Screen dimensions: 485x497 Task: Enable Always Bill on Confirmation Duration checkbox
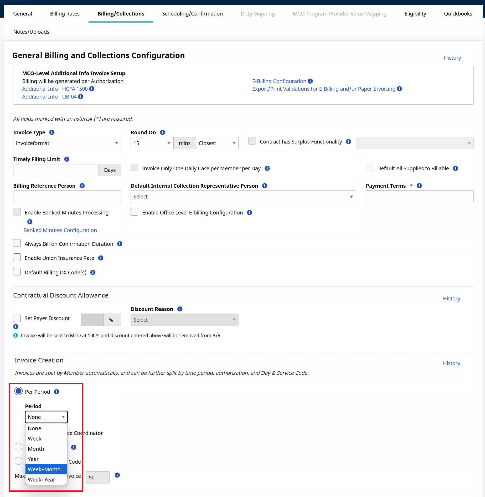[x=17, y=243]
